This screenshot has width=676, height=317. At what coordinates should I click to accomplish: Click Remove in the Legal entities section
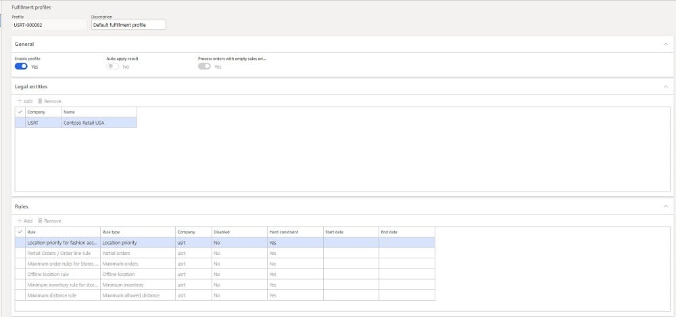point(49,101)
